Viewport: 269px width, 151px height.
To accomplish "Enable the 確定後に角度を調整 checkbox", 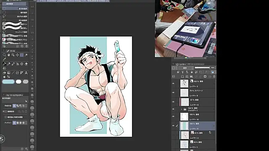I will click(5, 117).
